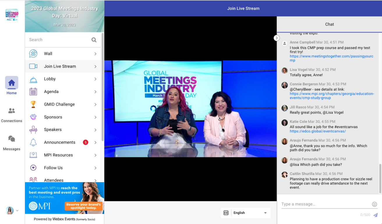This screenshot has height=224, width=382.
Task: Click the live stream video player
Action: point(190,109)
